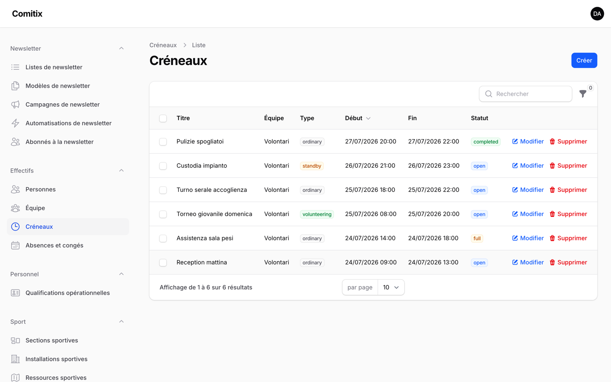Image resolution: width=611 pixels, height=382 pixels.
Task: Check the Torneo giovanile domenica checkbox
Action: (x=163, y=214)
